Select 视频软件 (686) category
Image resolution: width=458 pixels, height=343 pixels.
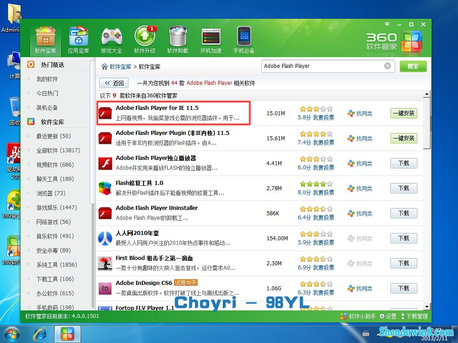coord(55,164)
